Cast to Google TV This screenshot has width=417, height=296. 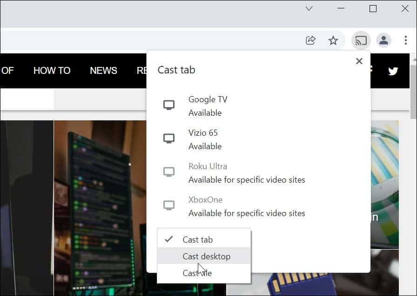point(258,106)
